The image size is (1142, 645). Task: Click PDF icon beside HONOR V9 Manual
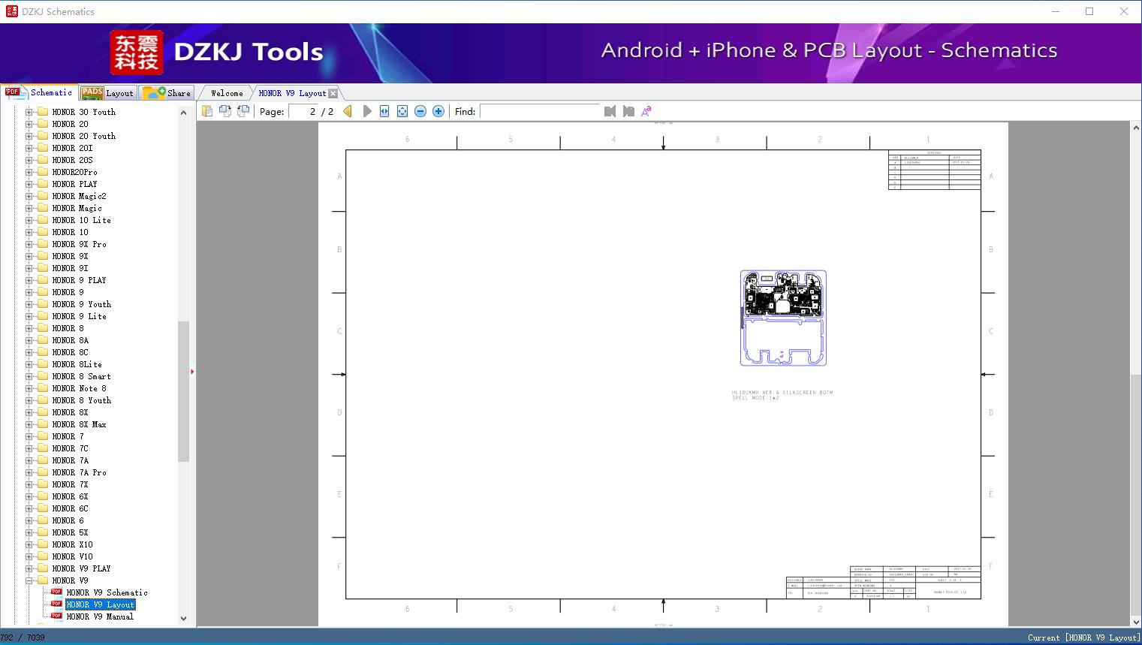(56, 616)
